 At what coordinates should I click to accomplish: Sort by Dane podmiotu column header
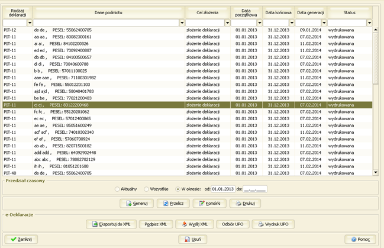tap(109, 13)
